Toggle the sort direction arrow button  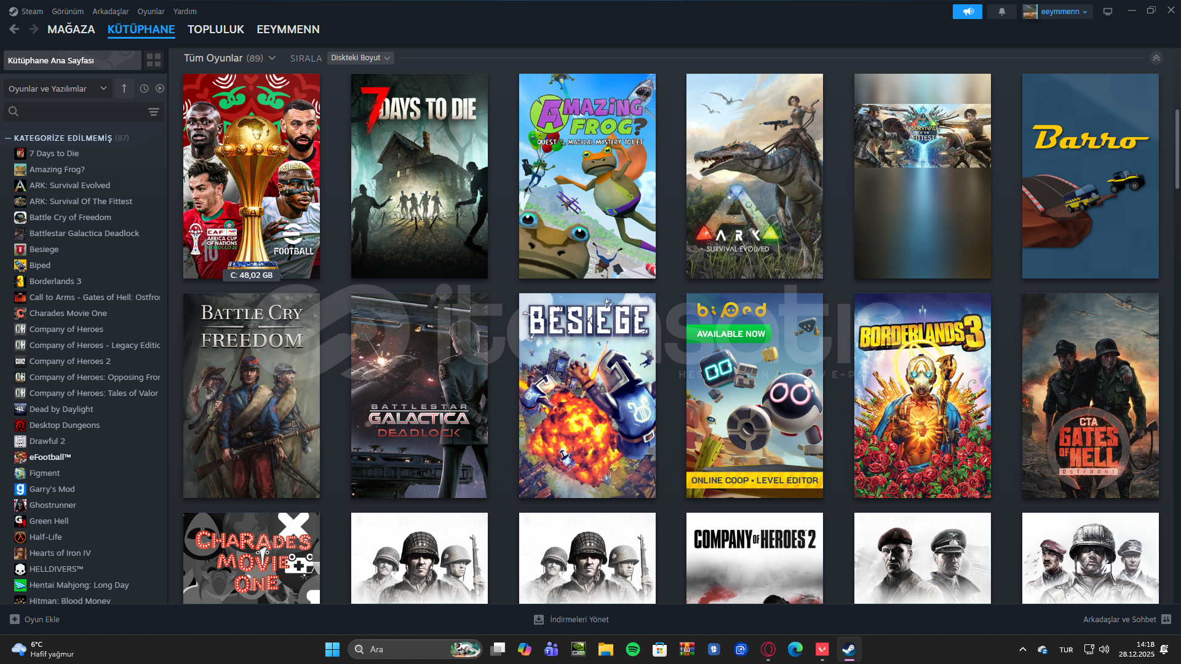124,89
